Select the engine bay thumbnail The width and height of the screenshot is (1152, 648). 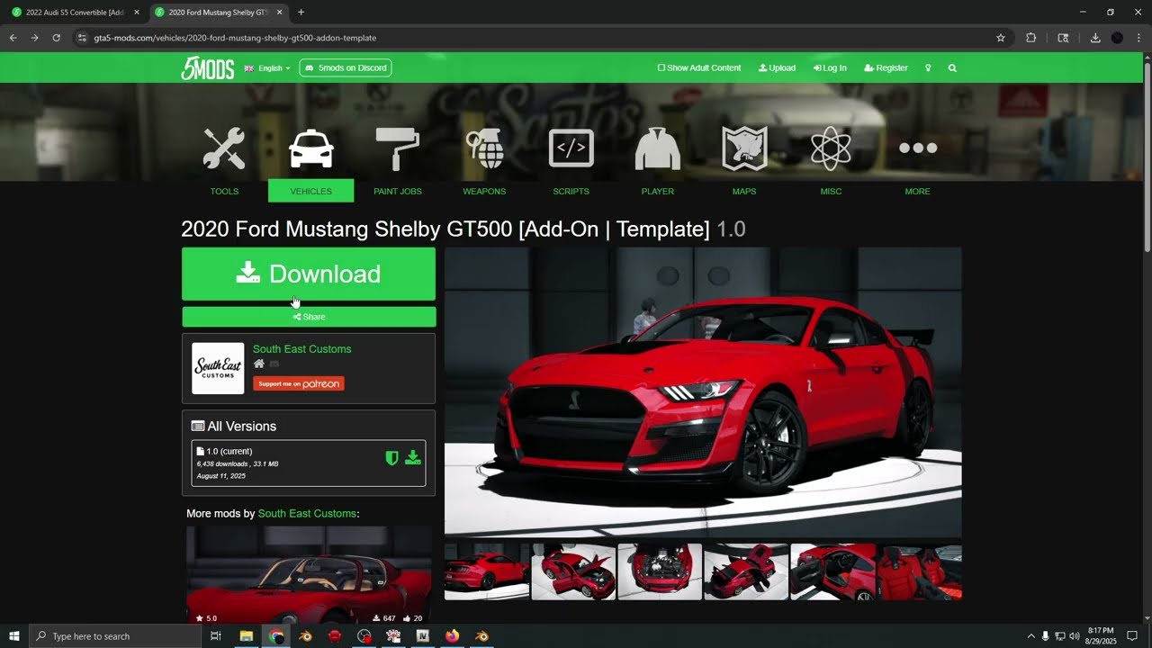pos(660,571)
